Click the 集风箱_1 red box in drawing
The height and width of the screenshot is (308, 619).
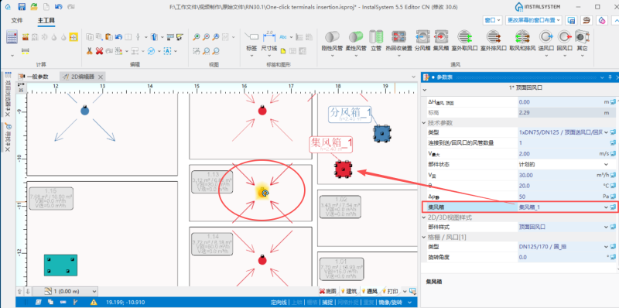click(x=343, y=169)
